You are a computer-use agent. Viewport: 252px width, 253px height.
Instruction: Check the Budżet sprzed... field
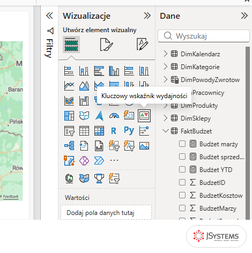point(182,157)
